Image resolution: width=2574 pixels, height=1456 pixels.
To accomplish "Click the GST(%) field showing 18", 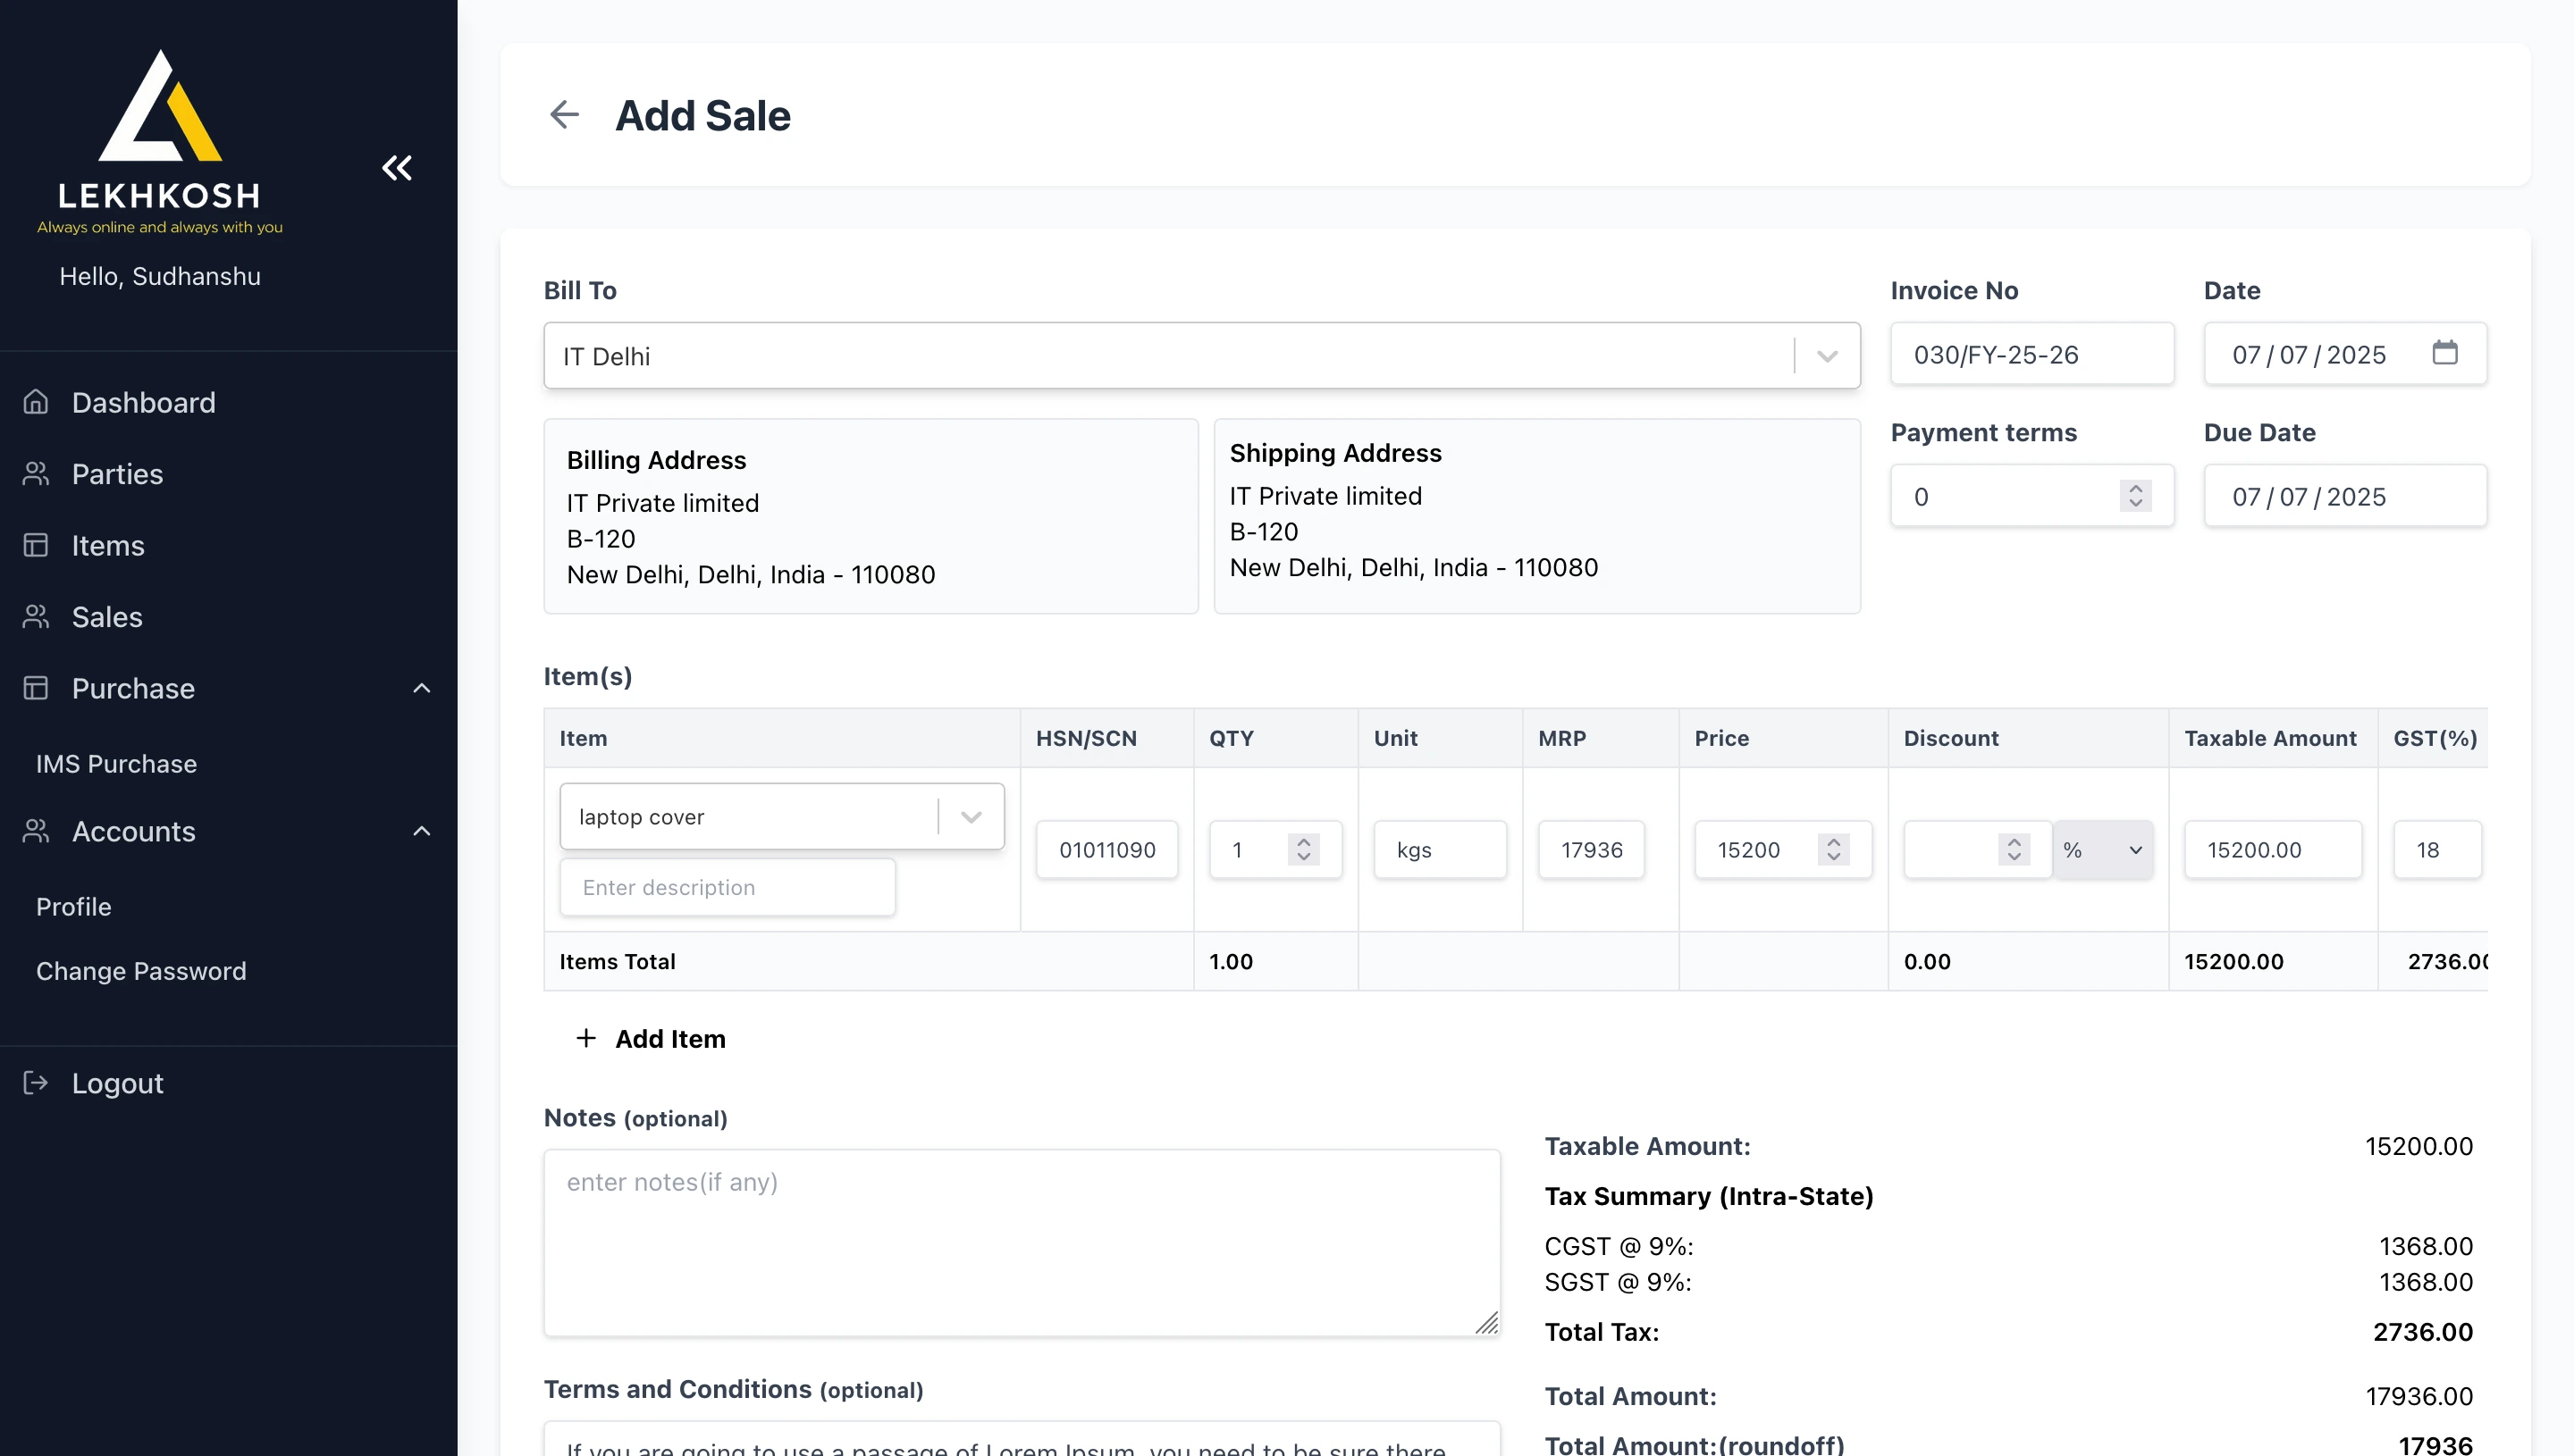I will [2437, 850].
